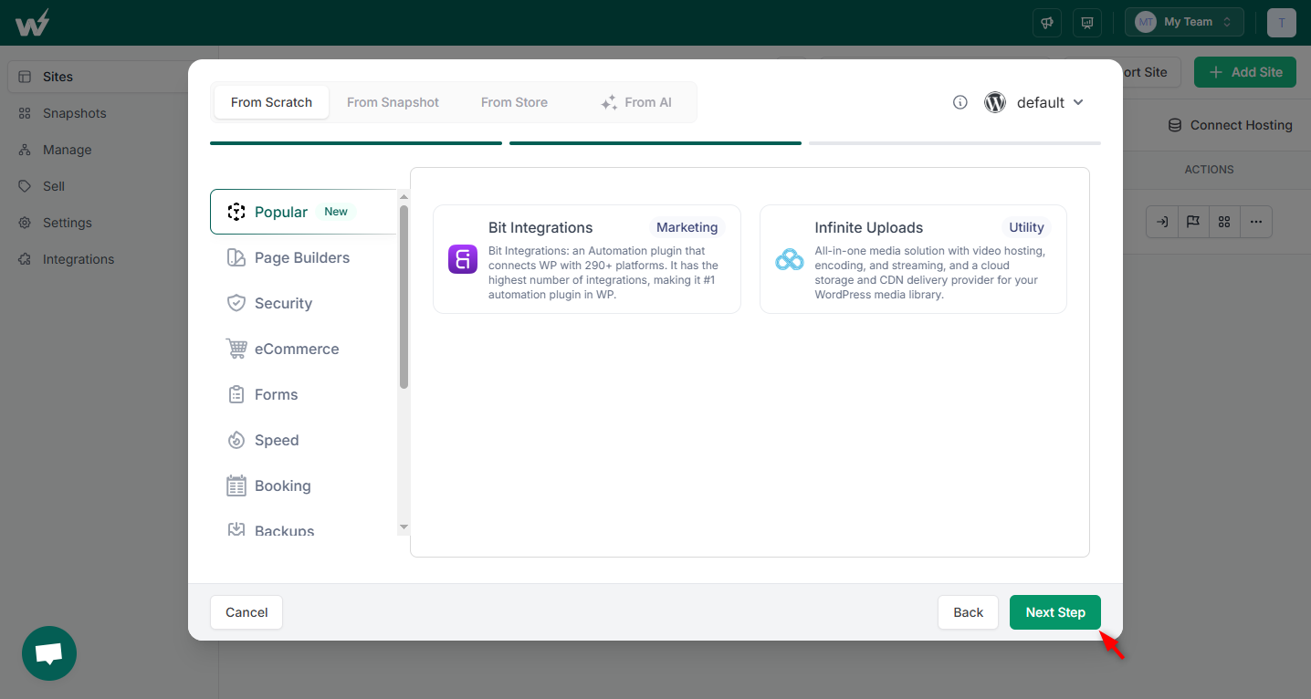
Task: Click the Utility tag on Infinite Uploads
Action: 1026,227
